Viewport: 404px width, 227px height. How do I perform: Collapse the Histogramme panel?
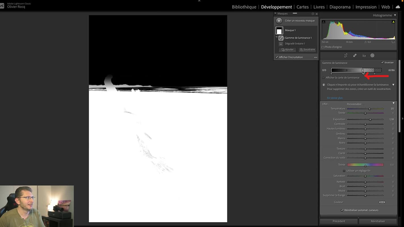click(395, 15)
